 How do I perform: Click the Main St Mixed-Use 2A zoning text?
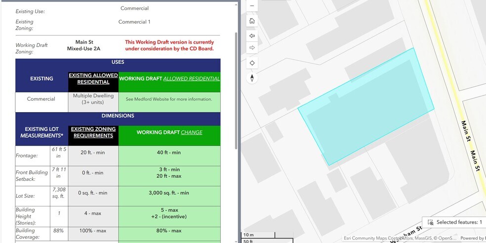click(84, 45)
